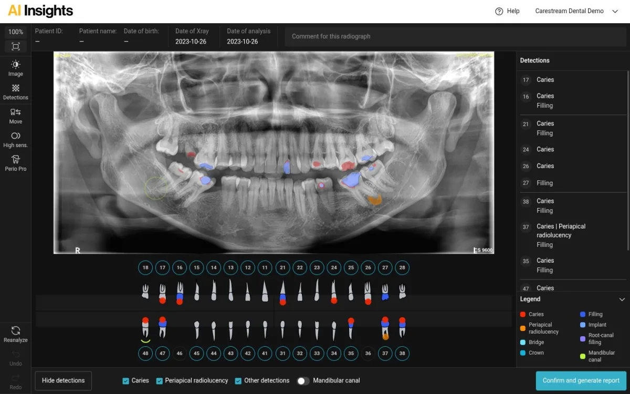Open the Image adjustment tool
Viewport: 630px width, 394px height.
pos(16,68)
